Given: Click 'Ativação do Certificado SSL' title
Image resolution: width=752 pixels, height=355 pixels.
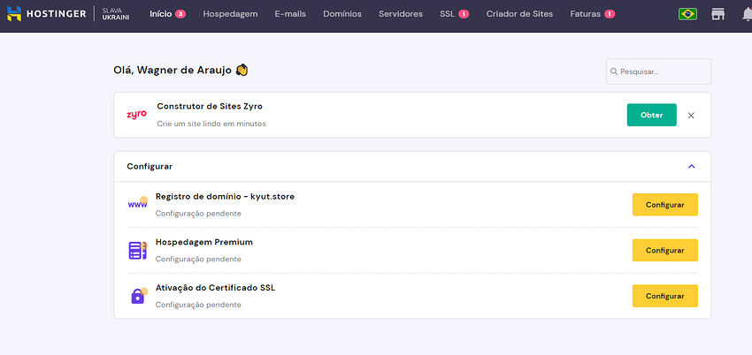Looking at the screenshot, I should [215, 288].
